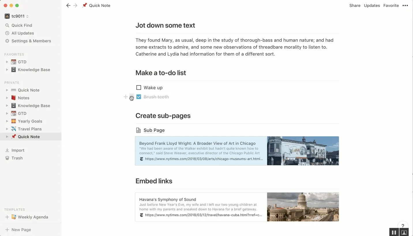Viewport: 413px width, 236px height.
Task: Mark page as Favorite
Action: point(391,5)
